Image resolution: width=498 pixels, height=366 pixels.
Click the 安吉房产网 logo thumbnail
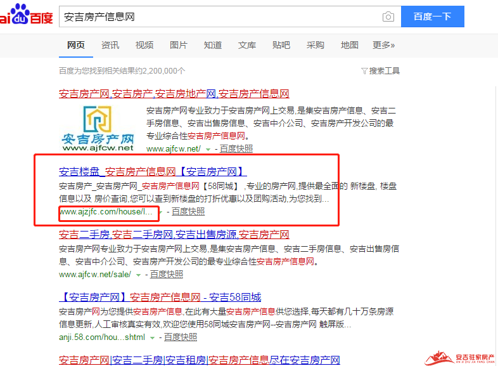pos(98,128)
